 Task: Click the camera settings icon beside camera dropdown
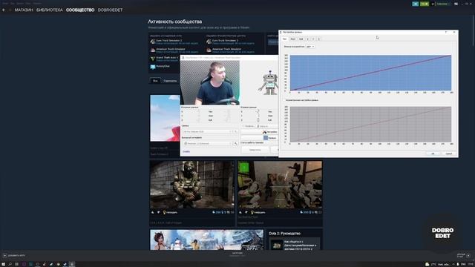(x=236, y=132)
